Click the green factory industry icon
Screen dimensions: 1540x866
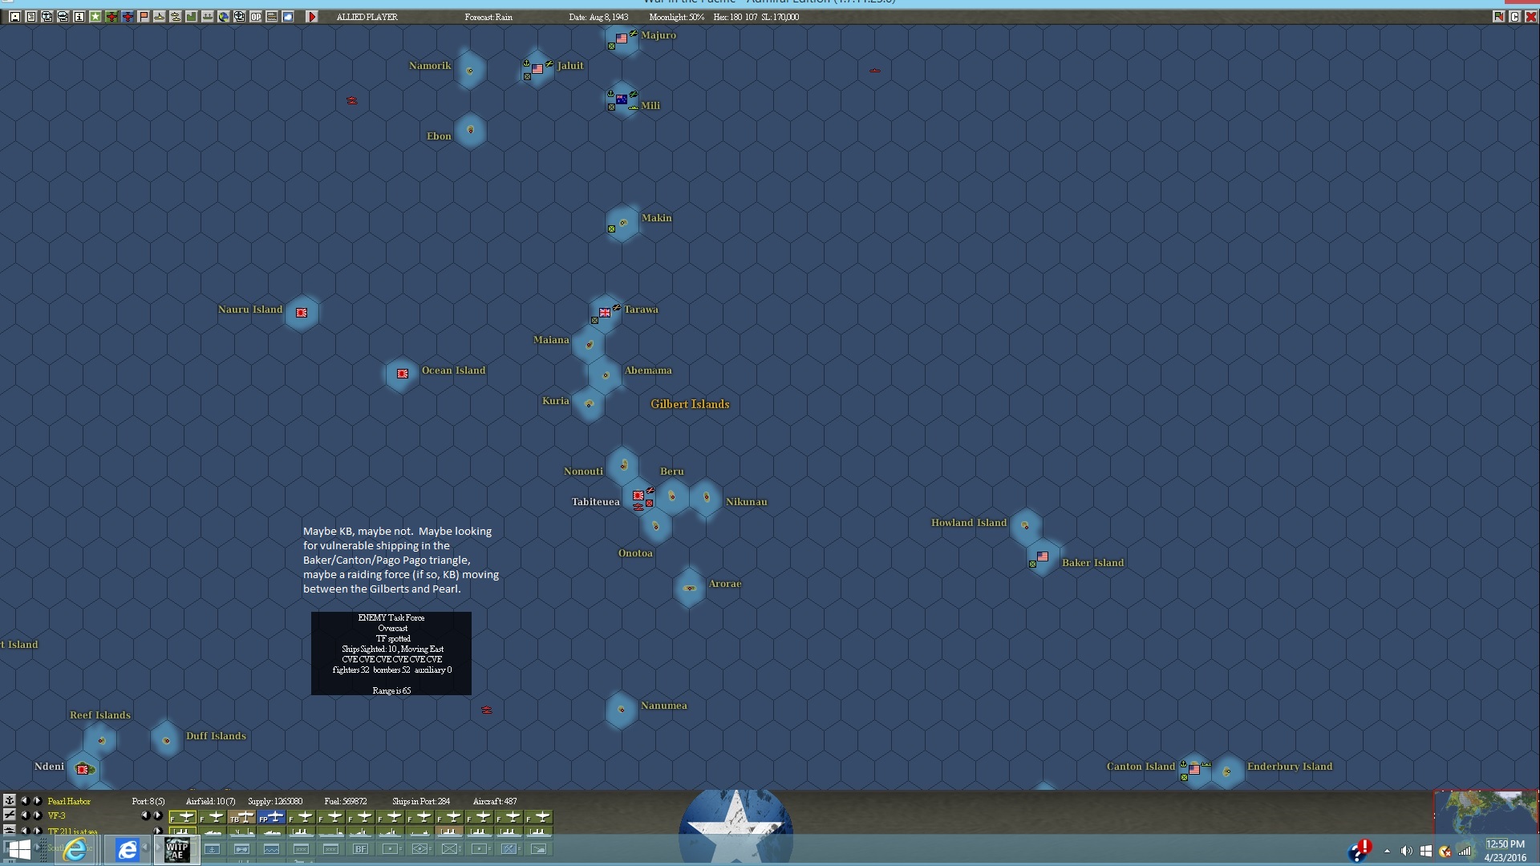[192, 16]
